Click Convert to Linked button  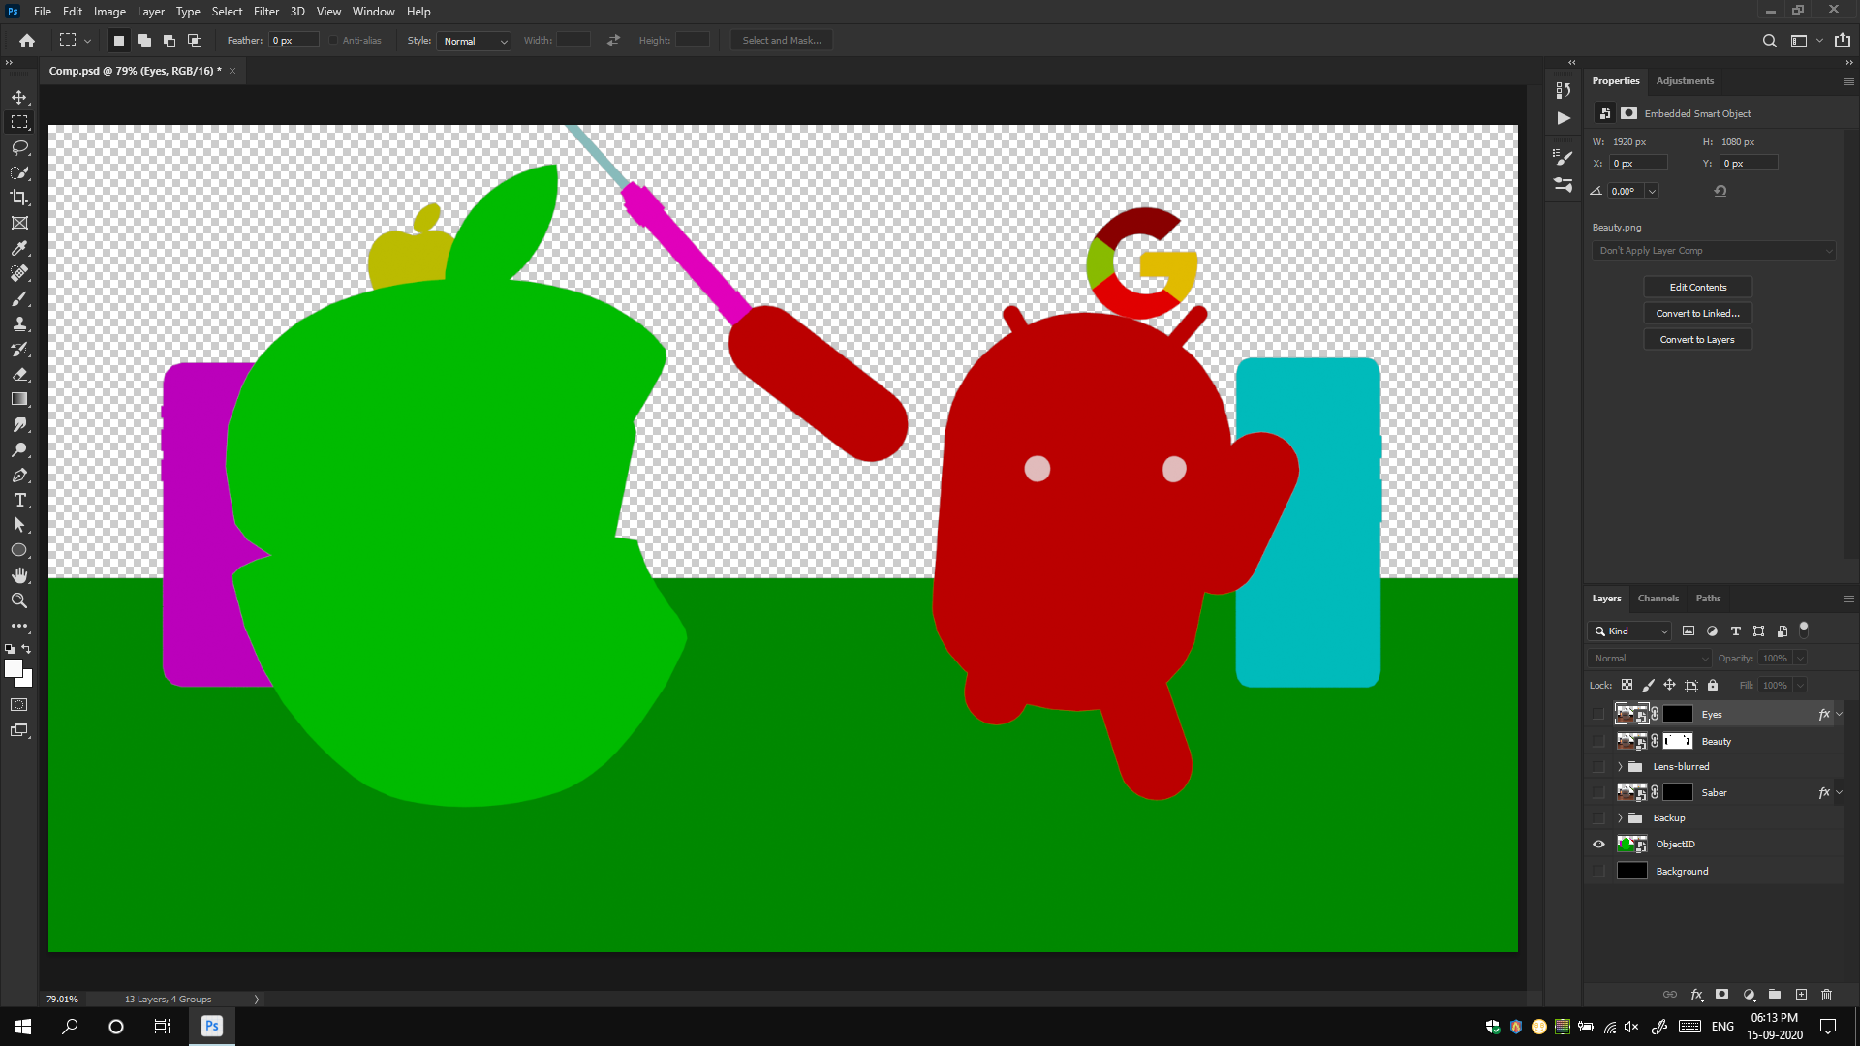coord(1698,313)
